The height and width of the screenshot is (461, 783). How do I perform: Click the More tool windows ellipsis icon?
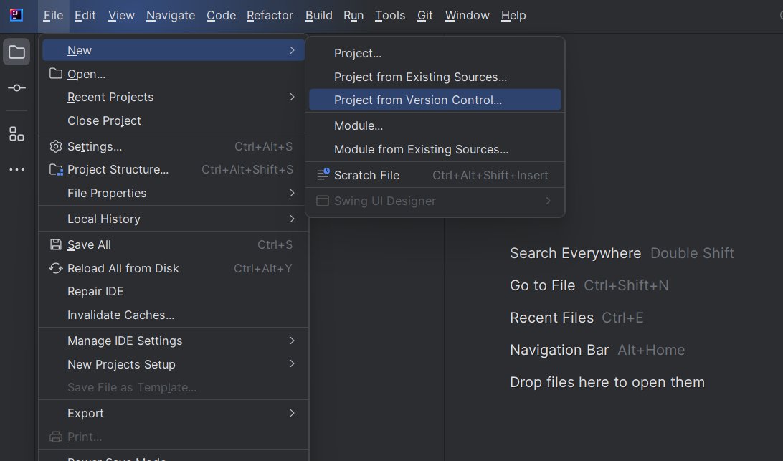[x=16, y=170]
